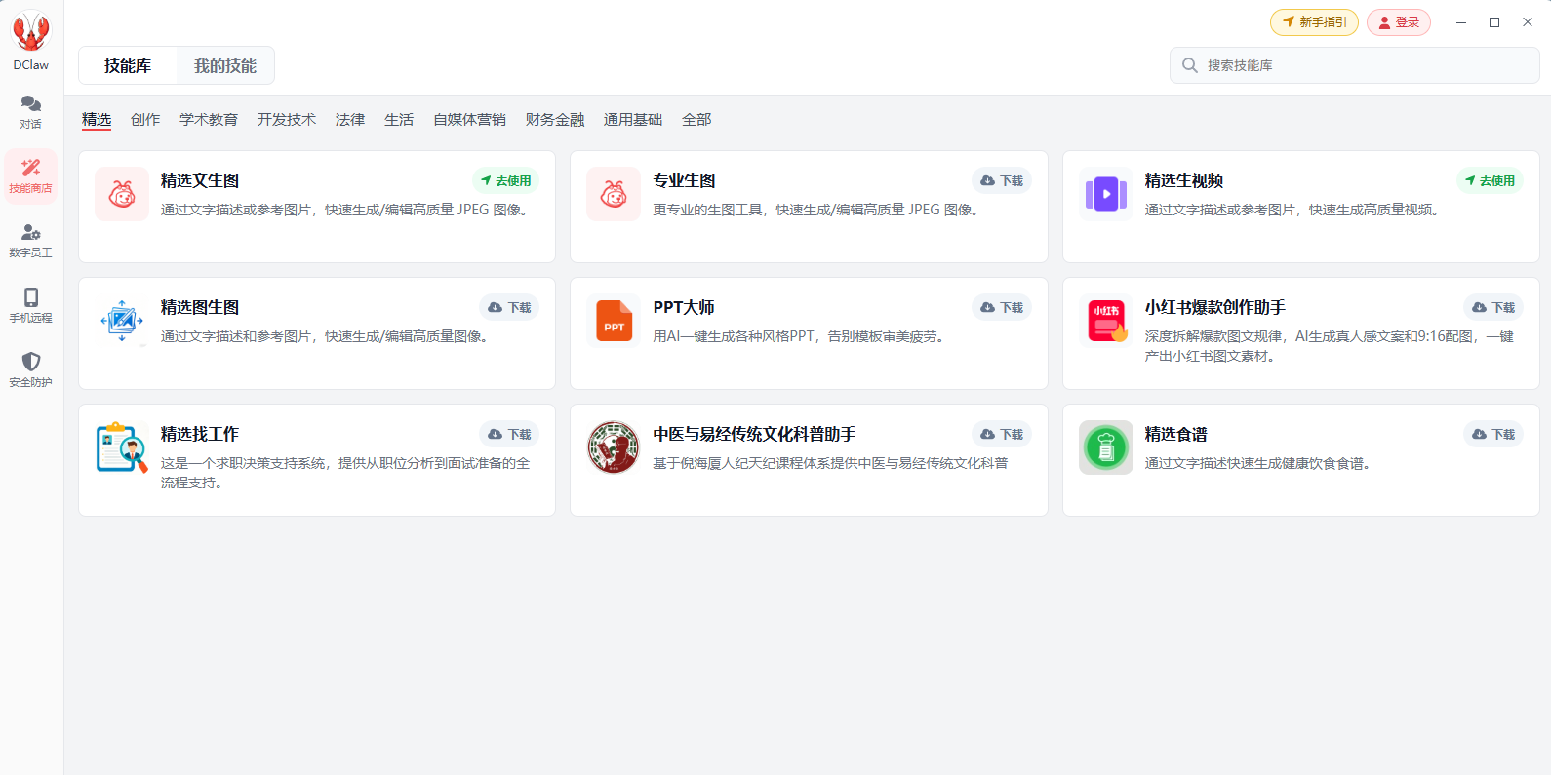Image resolution: width=1551 pixels, height=775 pixels.
Task: Download the 小红书爆款创作助手 skill
Action: click(1493, 307)
